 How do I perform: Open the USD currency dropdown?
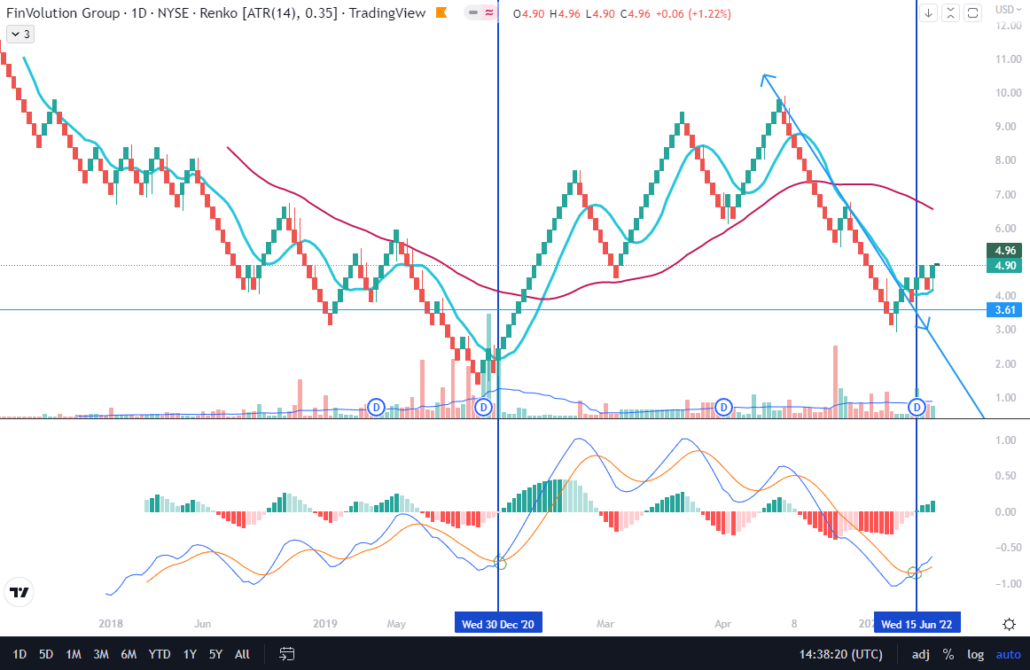pyautogui.click(x=1009, y=9)
